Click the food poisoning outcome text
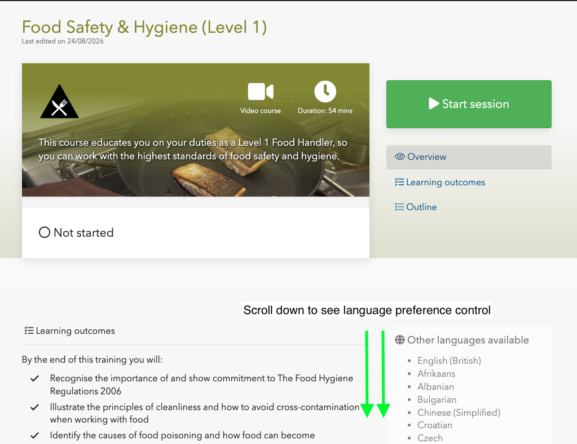The image size is (577, 444). [x=182, y=436]
